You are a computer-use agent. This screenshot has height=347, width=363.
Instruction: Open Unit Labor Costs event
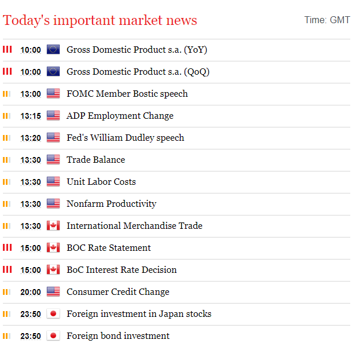[x=101, y=182]
